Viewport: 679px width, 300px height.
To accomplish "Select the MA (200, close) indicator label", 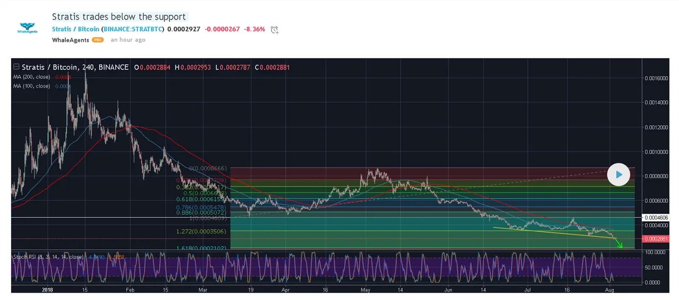I will [x=32, y=77].
